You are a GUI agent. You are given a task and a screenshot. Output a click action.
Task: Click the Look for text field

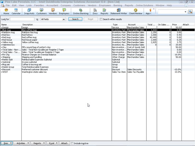pyautogui.click(x=22, y=19)
